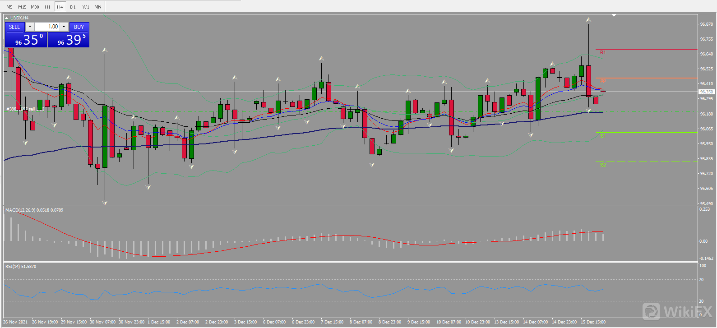The width and height of the screenshot is (717, 328).
Task: Click the 1.00 volume input field
Action: pos(47,27)
